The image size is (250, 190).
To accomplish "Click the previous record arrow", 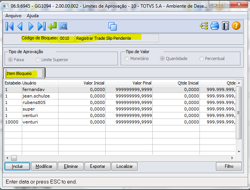I will coord(20,26).
